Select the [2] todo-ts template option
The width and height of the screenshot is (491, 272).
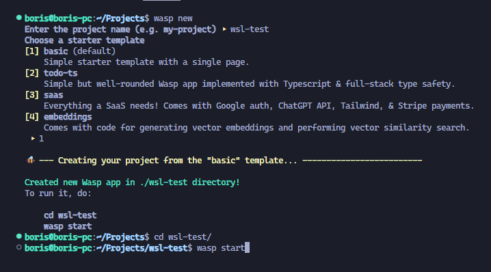pos(51,73)
